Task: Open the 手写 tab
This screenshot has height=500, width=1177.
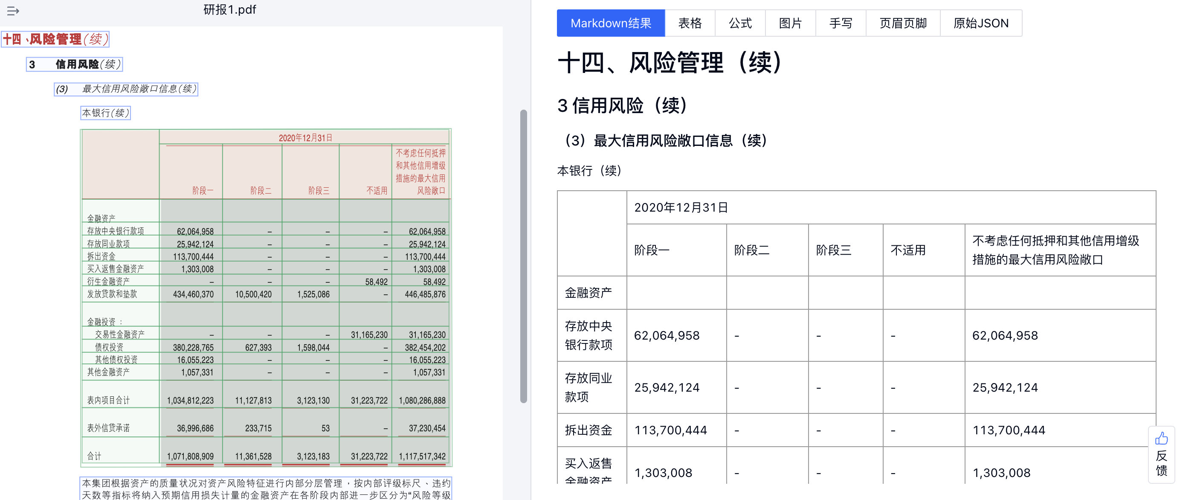Action: (x=840, y=23)
